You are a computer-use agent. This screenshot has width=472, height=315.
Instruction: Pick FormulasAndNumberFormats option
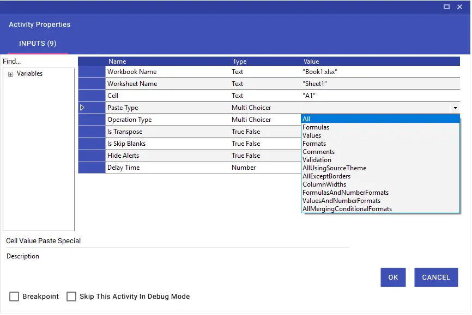tap(380, 193)
